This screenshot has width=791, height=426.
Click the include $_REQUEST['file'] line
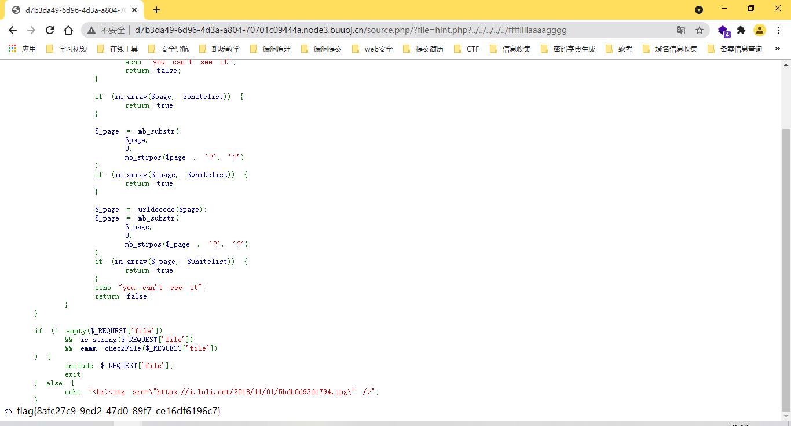(119, 366)
